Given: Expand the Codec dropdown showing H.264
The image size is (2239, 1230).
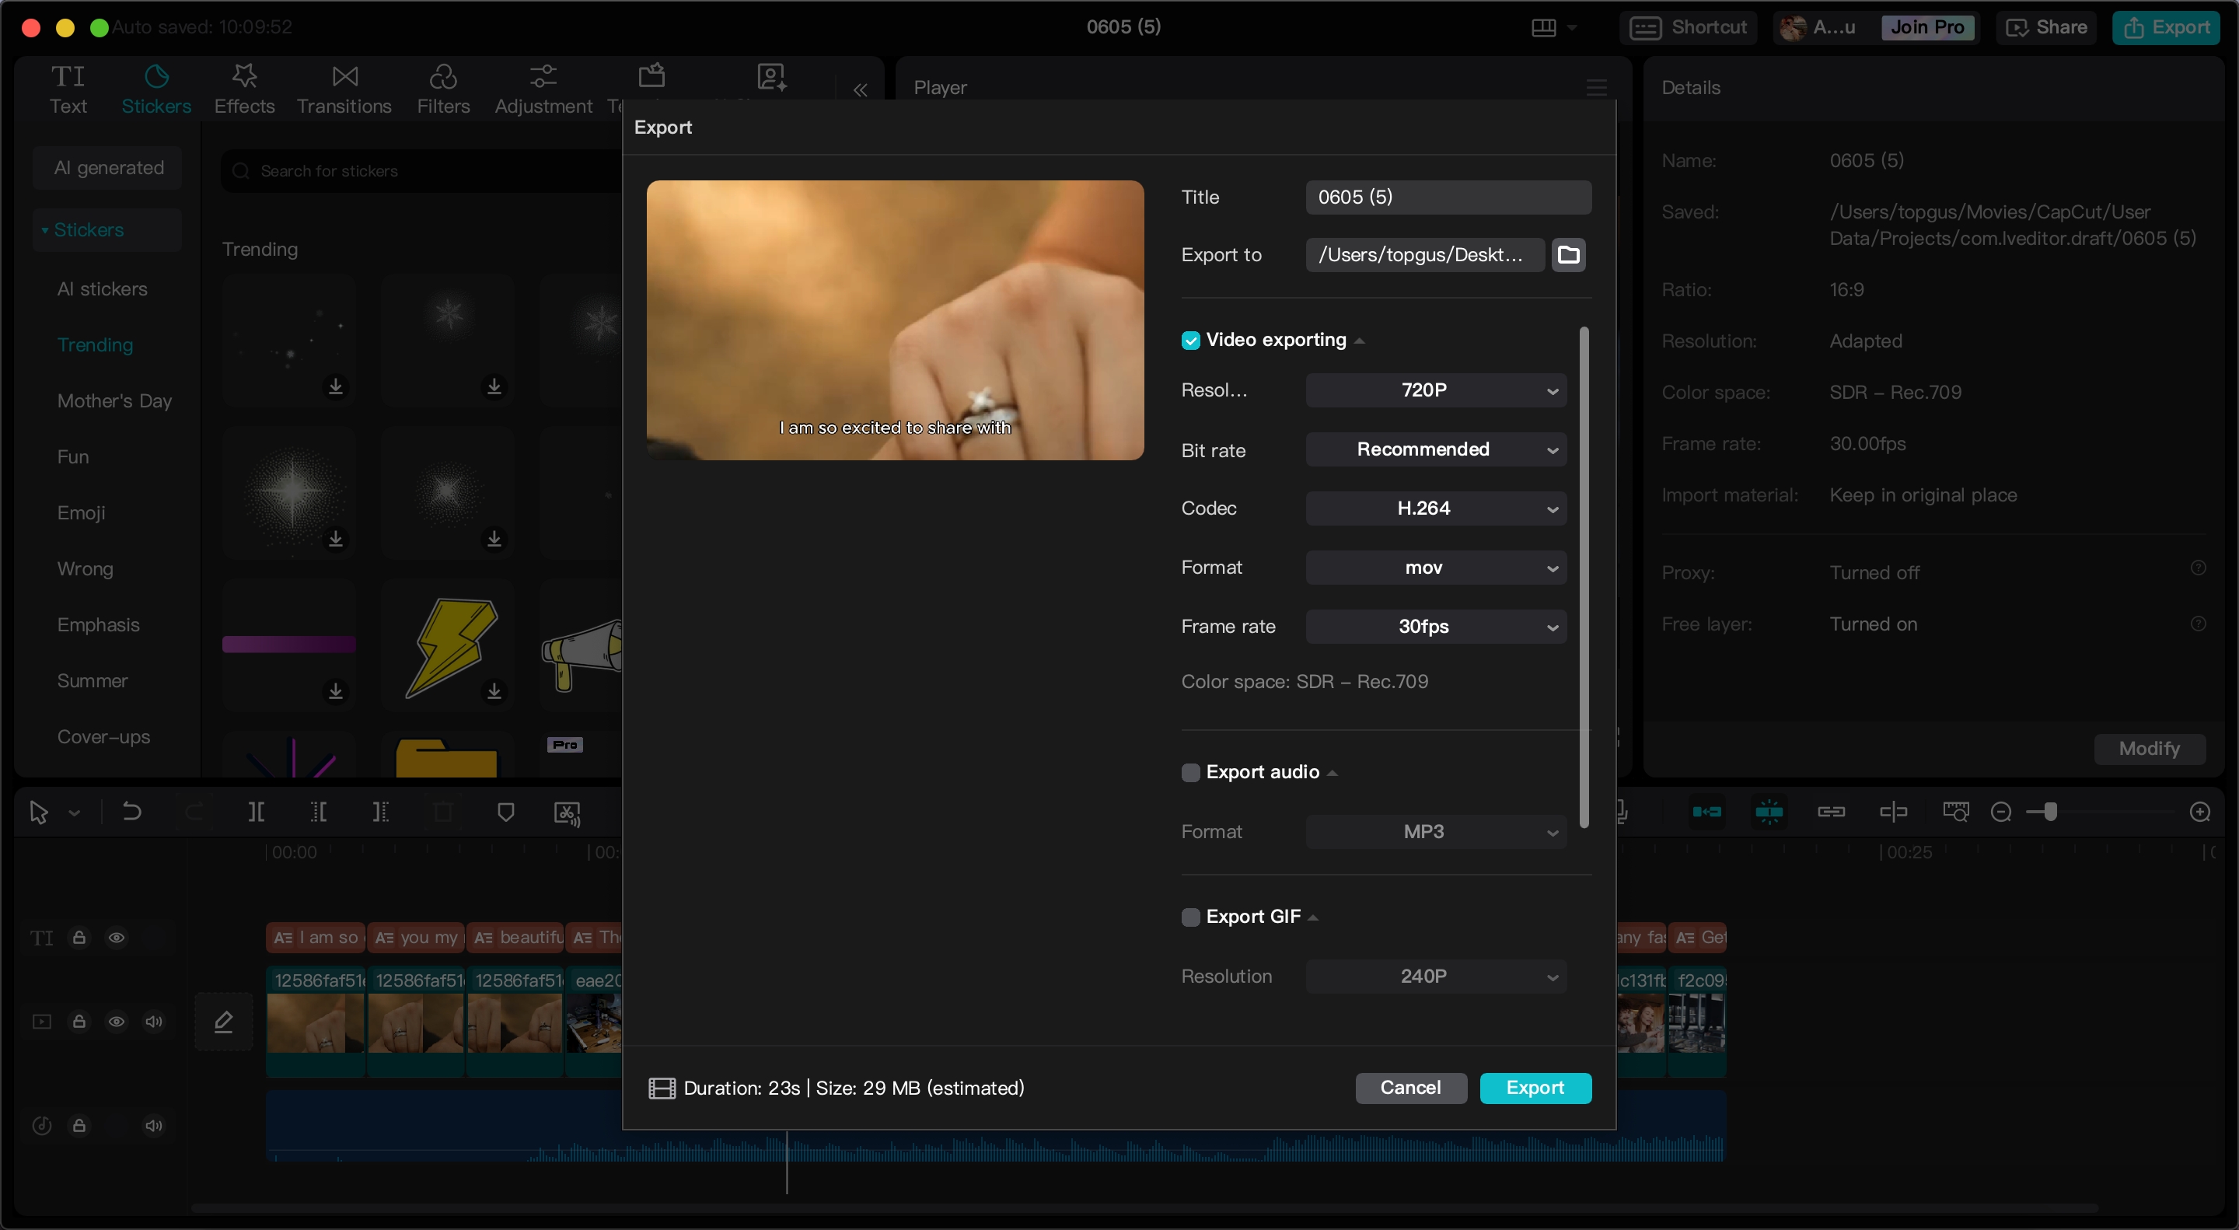Looking at the screenshot, I should tap(1434, 508).
